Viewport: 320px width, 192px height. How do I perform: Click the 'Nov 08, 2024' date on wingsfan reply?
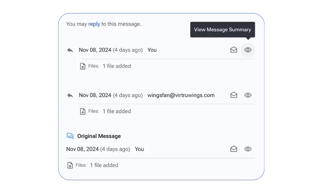(95, 95)
